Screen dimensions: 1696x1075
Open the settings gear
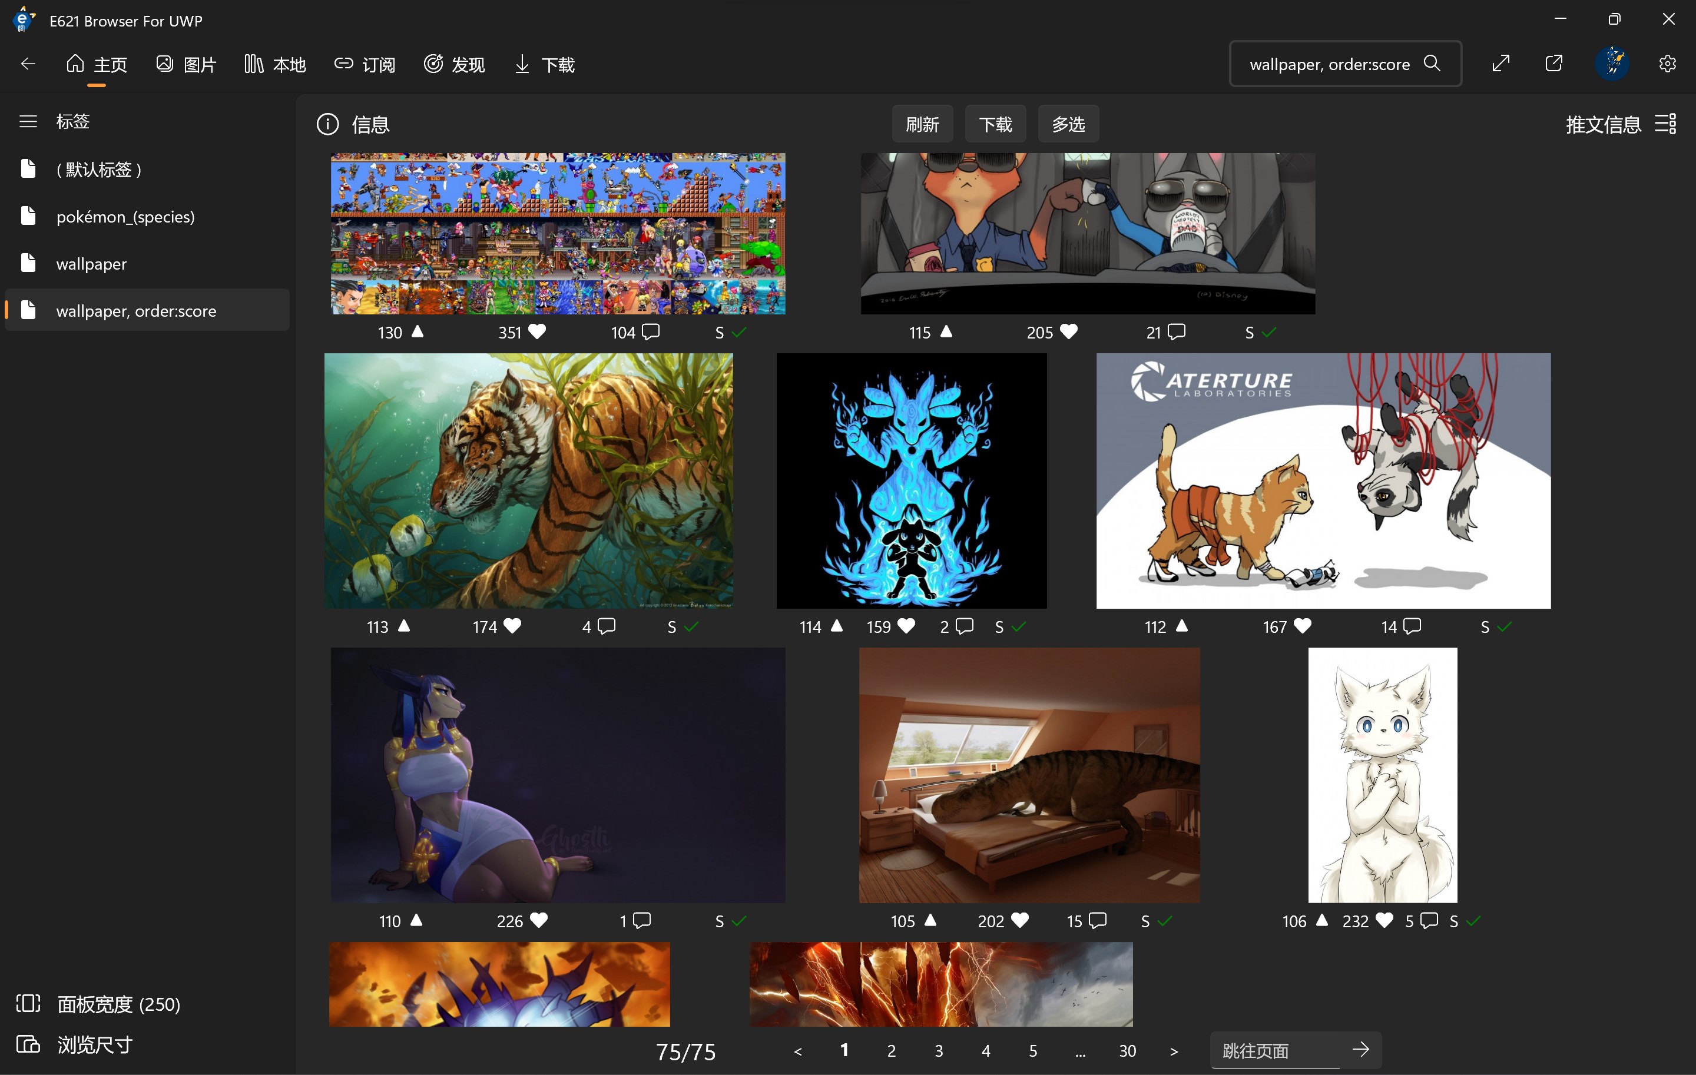[x=1667, y=64]
